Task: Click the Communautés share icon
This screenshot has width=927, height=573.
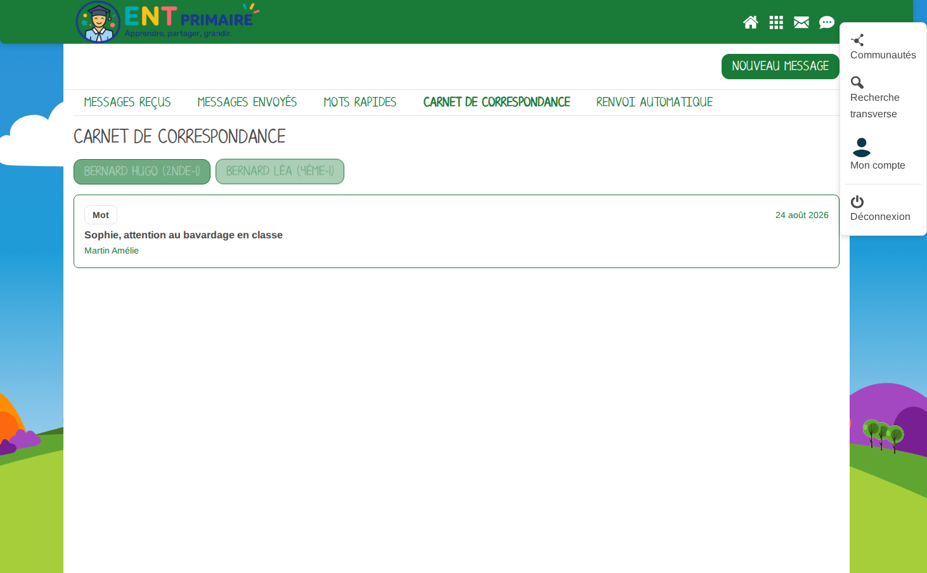Action: pos(857,40)
